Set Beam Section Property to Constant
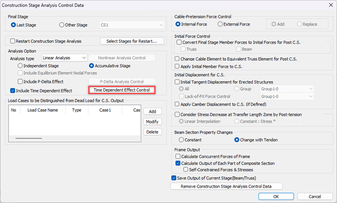 [181, 140]
